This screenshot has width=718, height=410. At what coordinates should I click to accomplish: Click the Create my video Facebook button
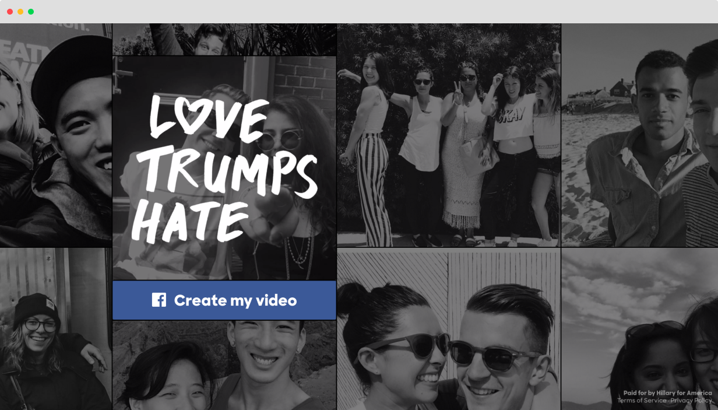click(224, 300)
